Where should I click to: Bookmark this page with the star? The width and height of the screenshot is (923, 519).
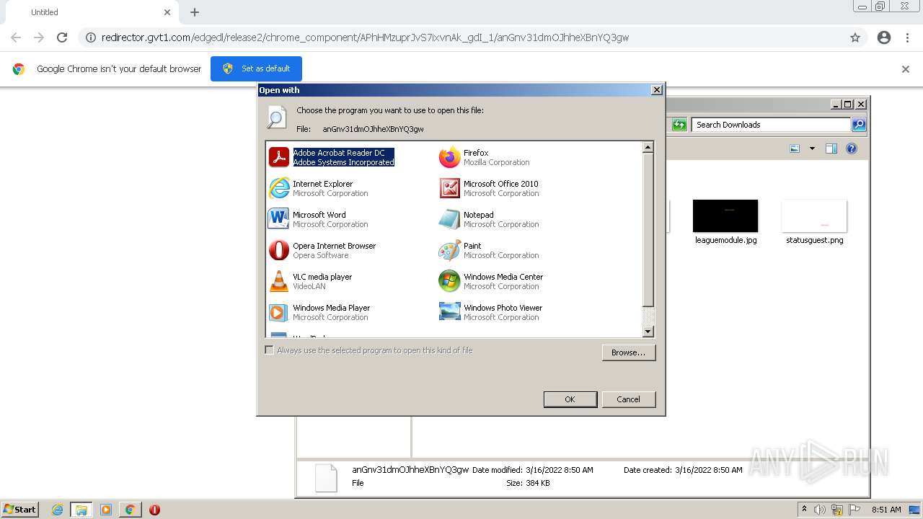pyautogui.click(x=855, y=37)
